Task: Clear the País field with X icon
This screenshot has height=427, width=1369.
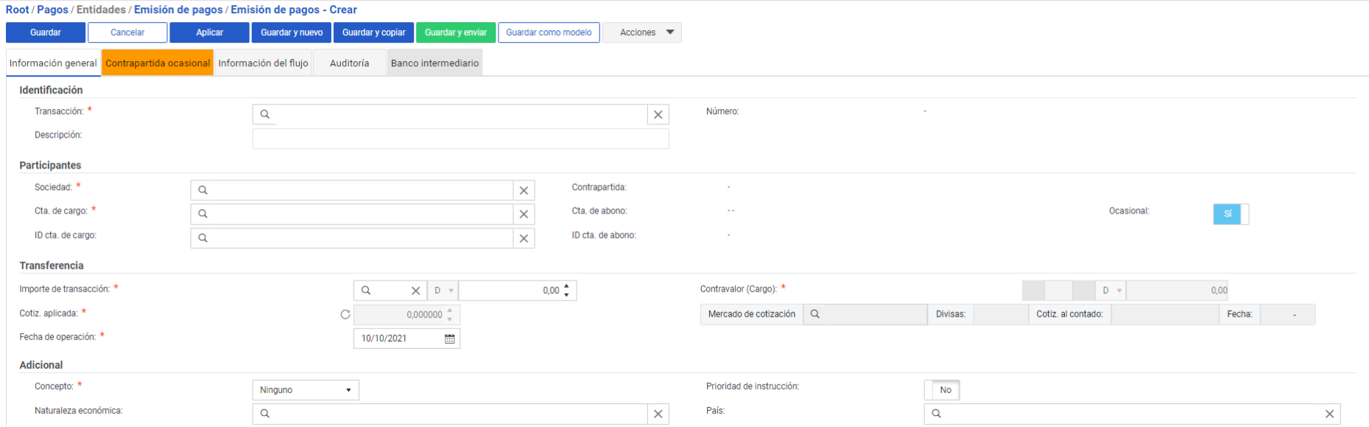Action: pos(1329,414)
